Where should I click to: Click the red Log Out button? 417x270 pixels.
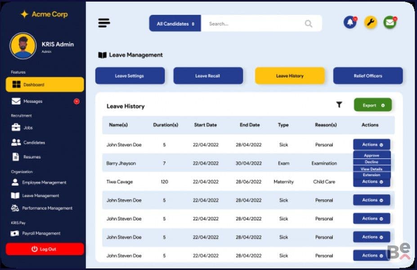(45, 249)
